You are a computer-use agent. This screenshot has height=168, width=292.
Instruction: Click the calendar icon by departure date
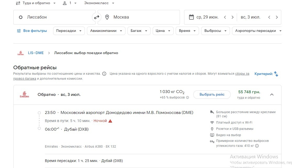tap(191, 17)
